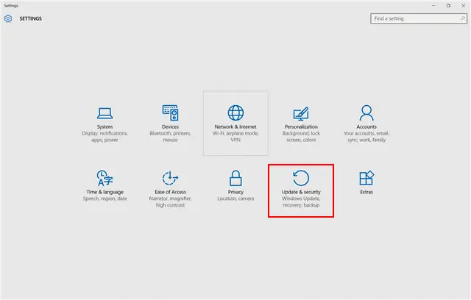Click 'Wi-Fi, airplane mode, VPN' description
This screenshot has width=471, height=300.
click(x=235, y=137)
